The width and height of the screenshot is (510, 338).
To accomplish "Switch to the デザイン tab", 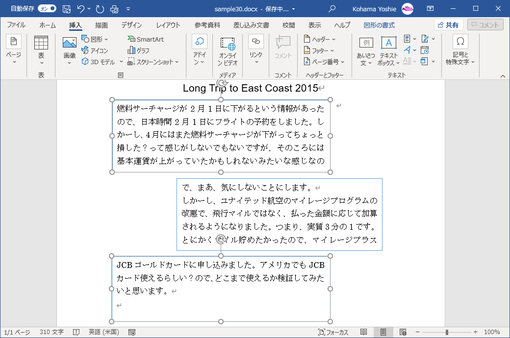I will [131, 25].
